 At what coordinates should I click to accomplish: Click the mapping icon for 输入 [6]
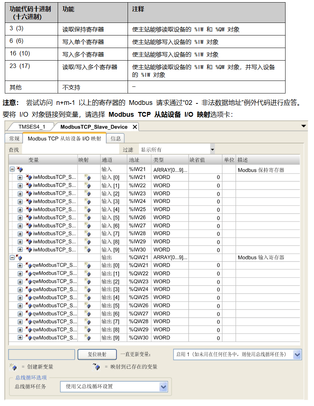pos(88,225)
